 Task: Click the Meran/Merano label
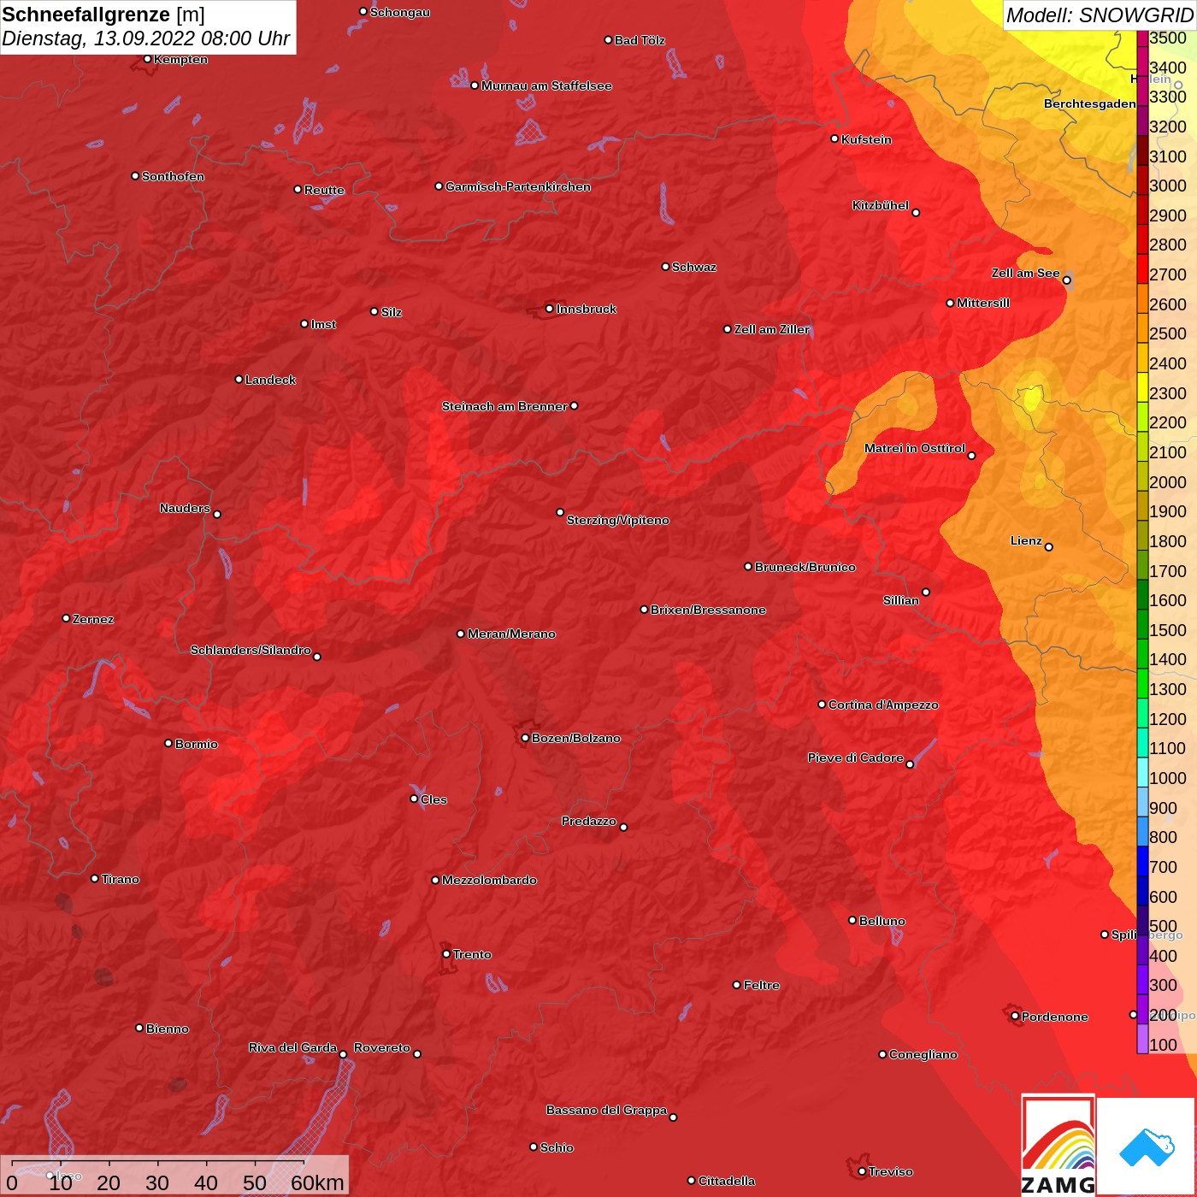[x=511, y=634]
